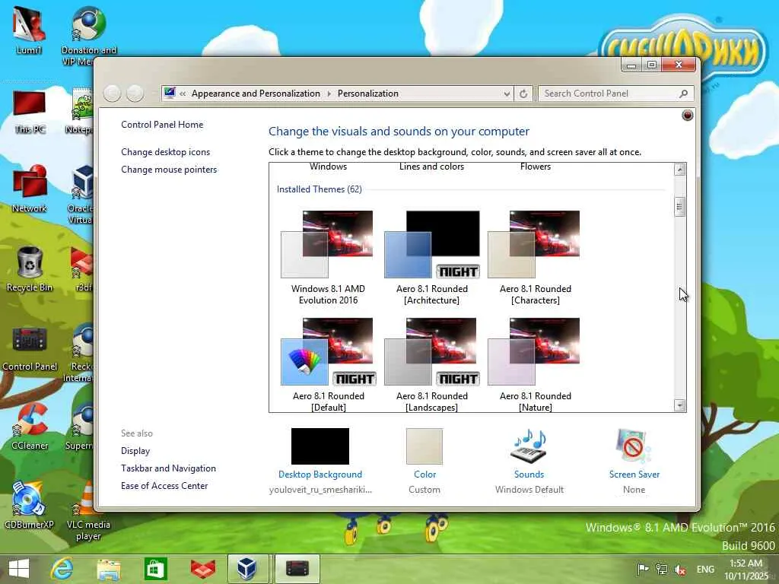Select the Windows 8.1 AMD Evolution 2016 theme
This screenshot has width=779, height=584.
tap(328, 258)
